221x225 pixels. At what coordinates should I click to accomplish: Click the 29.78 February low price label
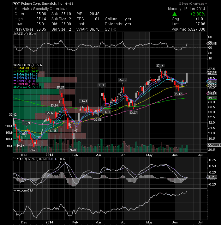pos(72,150)
